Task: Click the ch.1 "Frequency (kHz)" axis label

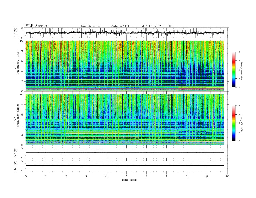Action: (18, 62)
